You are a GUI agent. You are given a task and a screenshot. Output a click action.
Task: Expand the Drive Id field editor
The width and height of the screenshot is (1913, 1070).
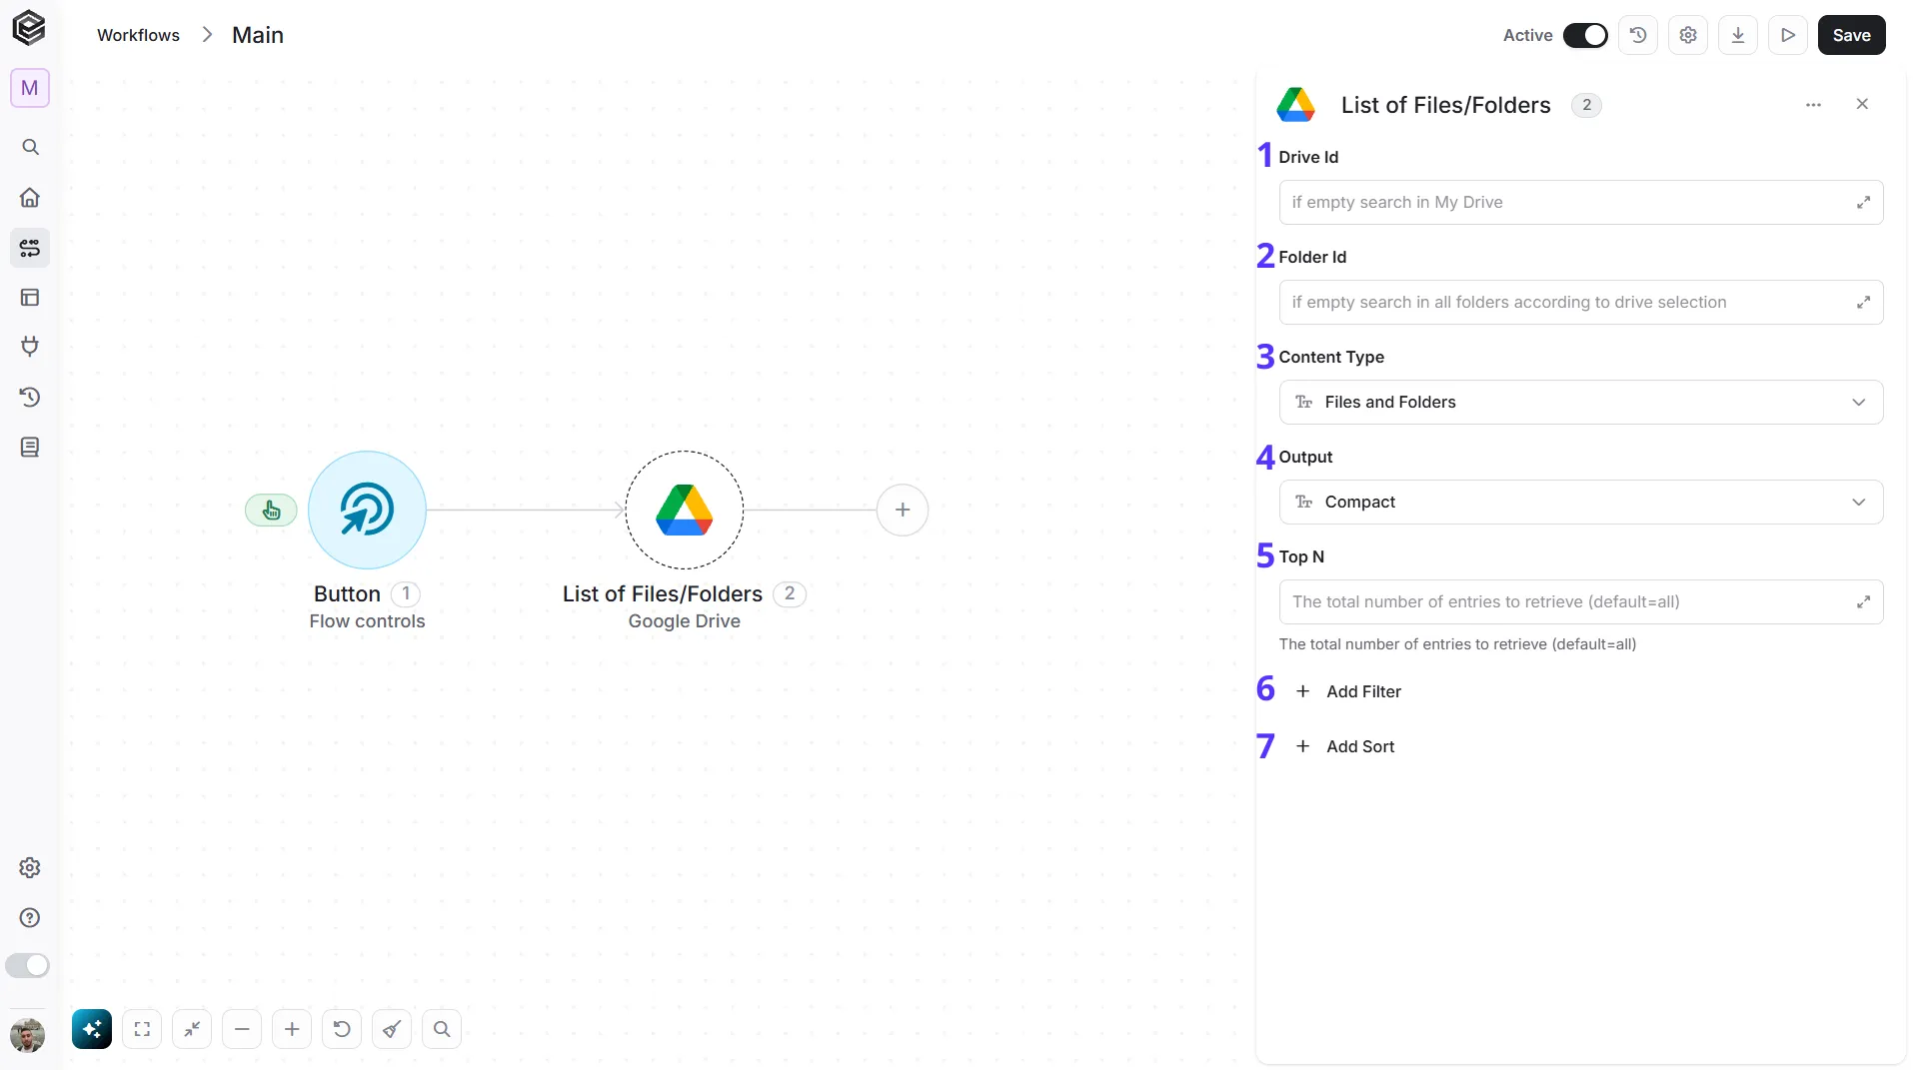1863,203
